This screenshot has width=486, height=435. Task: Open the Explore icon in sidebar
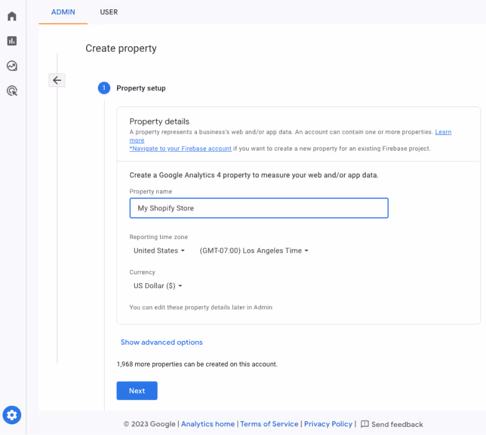click(12, 66)
